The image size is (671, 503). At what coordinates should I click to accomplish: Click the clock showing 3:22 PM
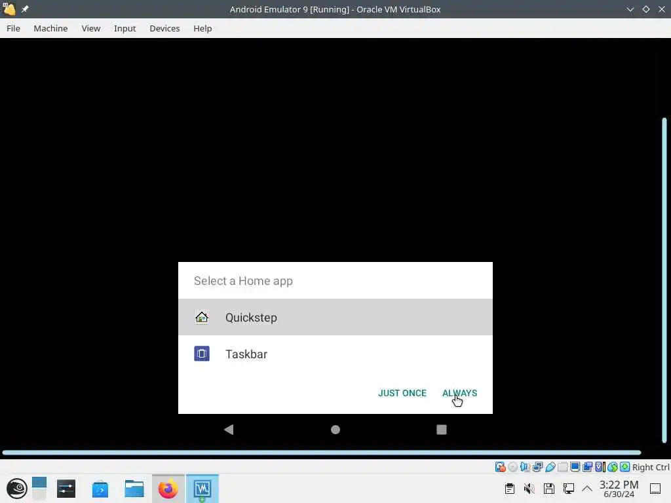pyautogui.click(x=619, y=489)
